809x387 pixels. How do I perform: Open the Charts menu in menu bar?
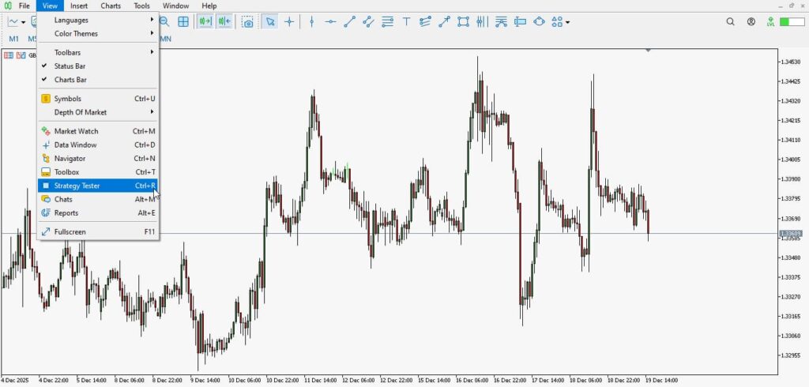111,6
